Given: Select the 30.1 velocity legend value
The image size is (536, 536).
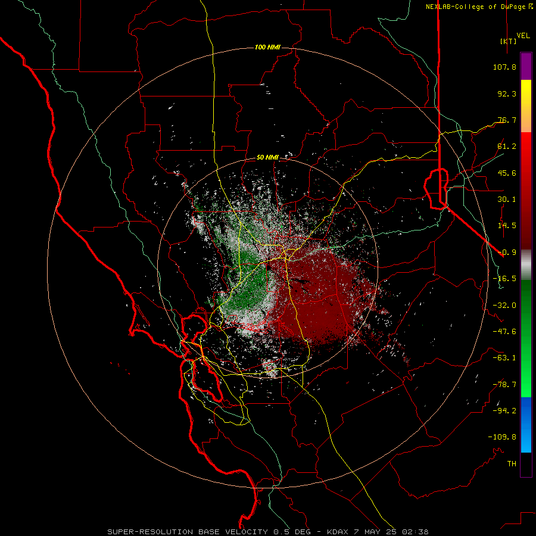Looking at the screenshot, I should coord(507,200).
